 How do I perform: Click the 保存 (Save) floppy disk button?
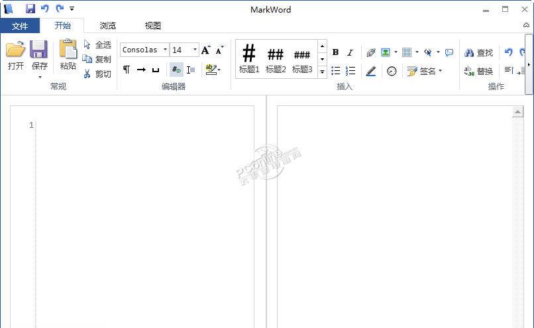[39, 50]
